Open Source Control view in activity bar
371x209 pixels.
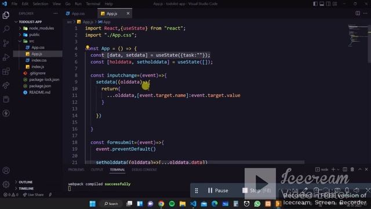click(6, 43)
